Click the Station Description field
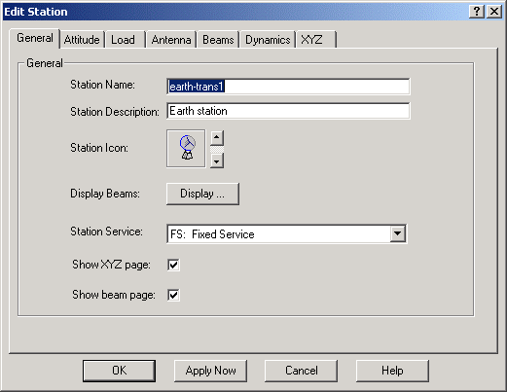Viewport: 507px width, 392px height. [288, 111]
